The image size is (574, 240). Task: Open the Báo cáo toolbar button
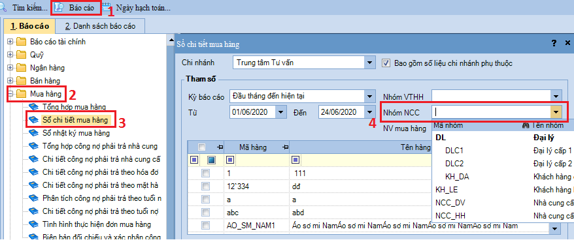tap(75, 7)
